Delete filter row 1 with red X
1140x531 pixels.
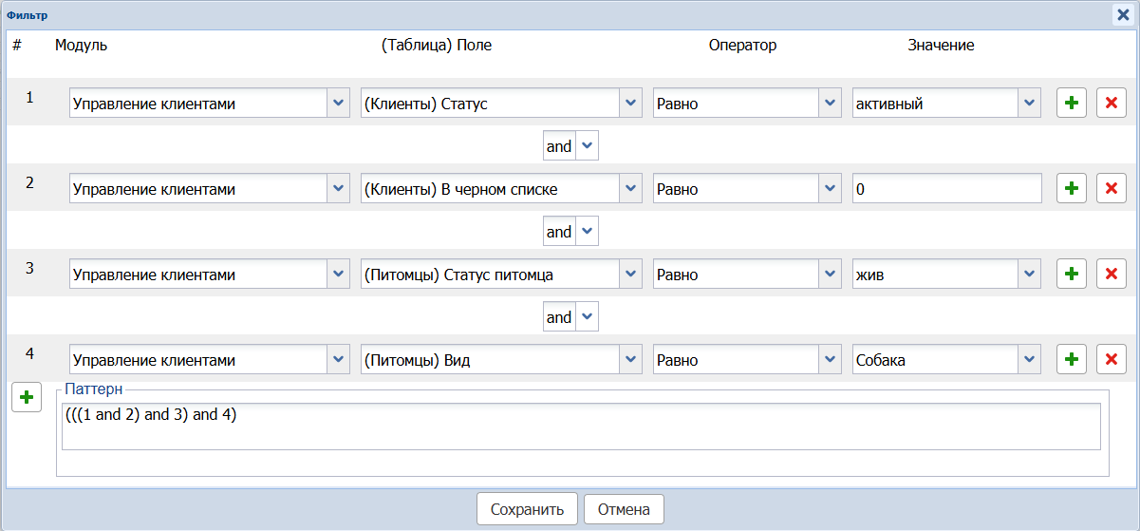click(1112, 104)
